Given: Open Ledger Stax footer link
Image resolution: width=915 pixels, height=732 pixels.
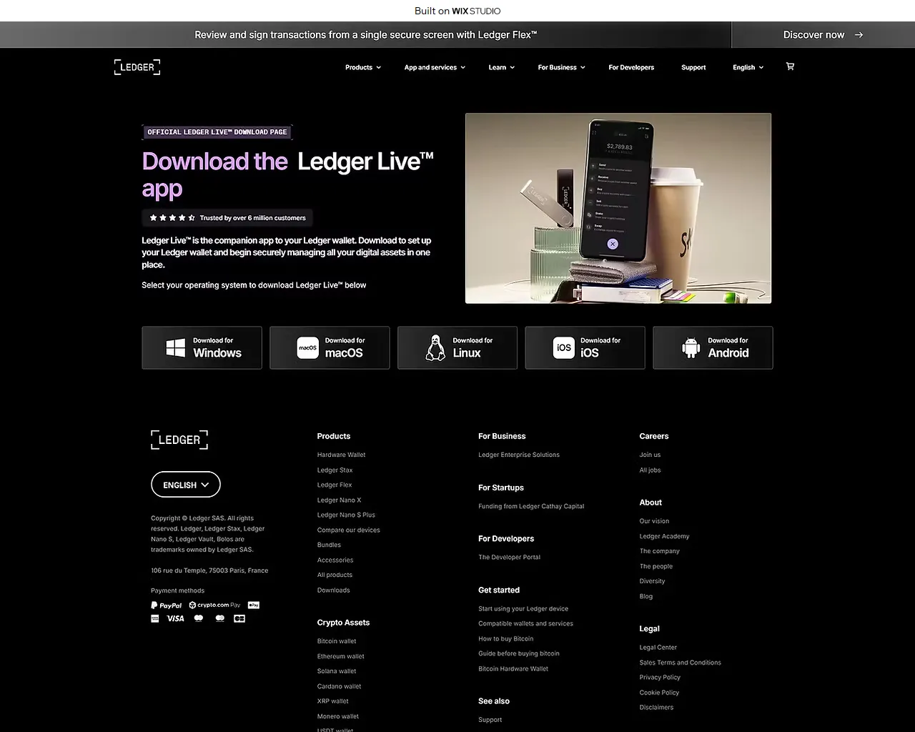Looking at the screenshot, I should 335,470.
